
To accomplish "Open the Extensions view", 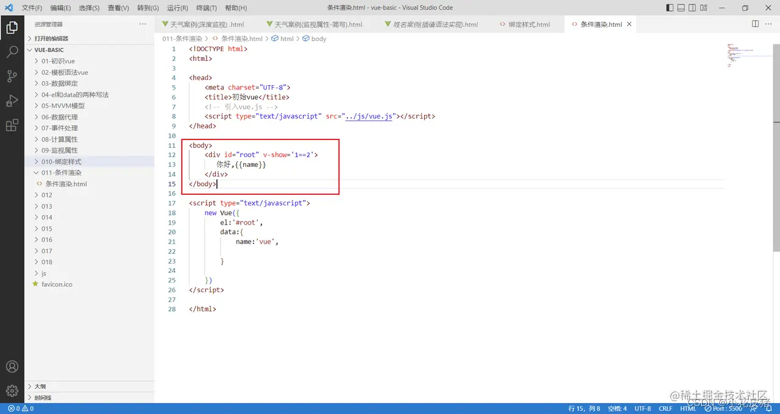I will point(12,125).
